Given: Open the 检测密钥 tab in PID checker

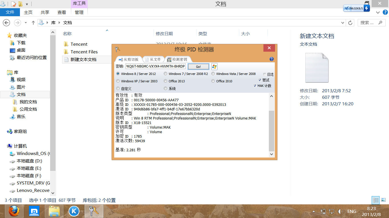Looking at the screenshot, I should point(177,59).
